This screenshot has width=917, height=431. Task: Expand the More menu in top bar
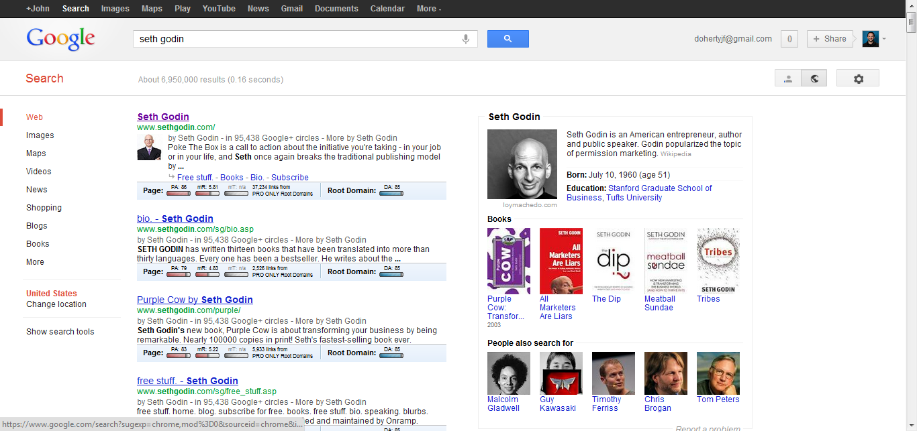coord(429,9)
